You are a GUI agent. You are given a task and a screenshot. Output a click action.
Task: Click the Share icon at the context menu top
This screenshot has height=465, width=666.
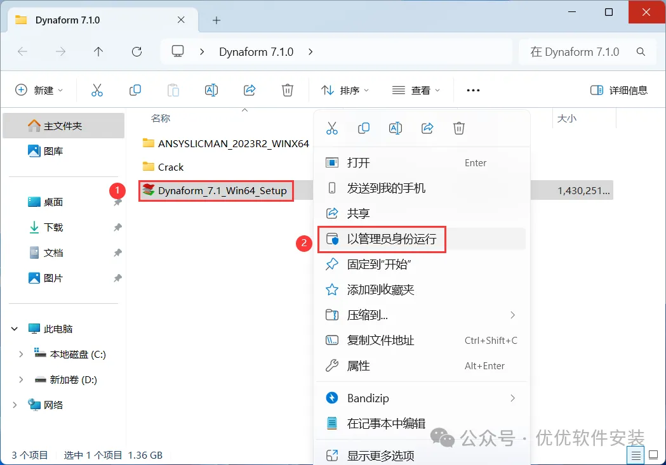[x=427, y=128]
